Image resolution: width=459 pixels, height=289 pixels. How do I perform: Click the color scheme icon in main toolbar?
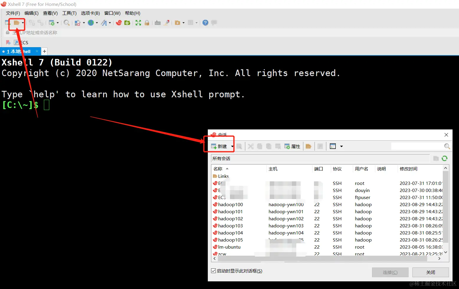click(77, 23)
